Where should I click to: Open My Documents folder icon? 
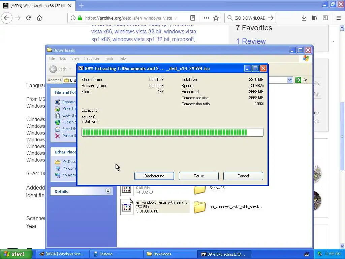pos(57,162)
